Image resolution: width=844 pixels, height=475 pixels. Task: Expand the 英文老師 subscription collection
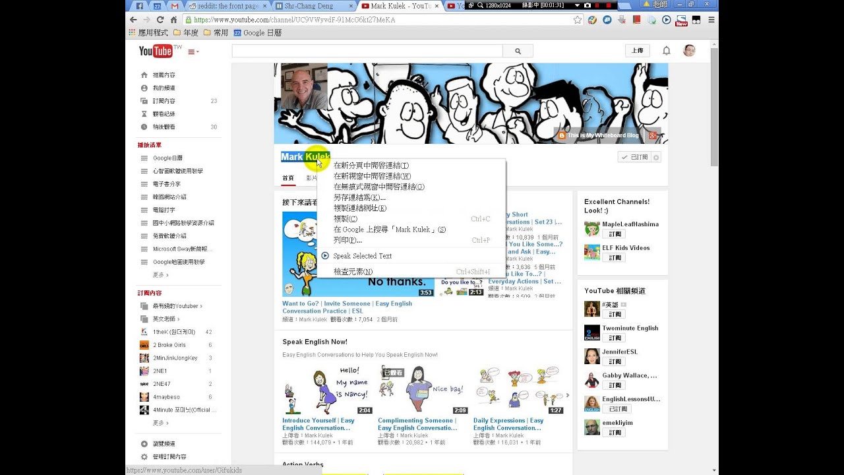point(166,319)
